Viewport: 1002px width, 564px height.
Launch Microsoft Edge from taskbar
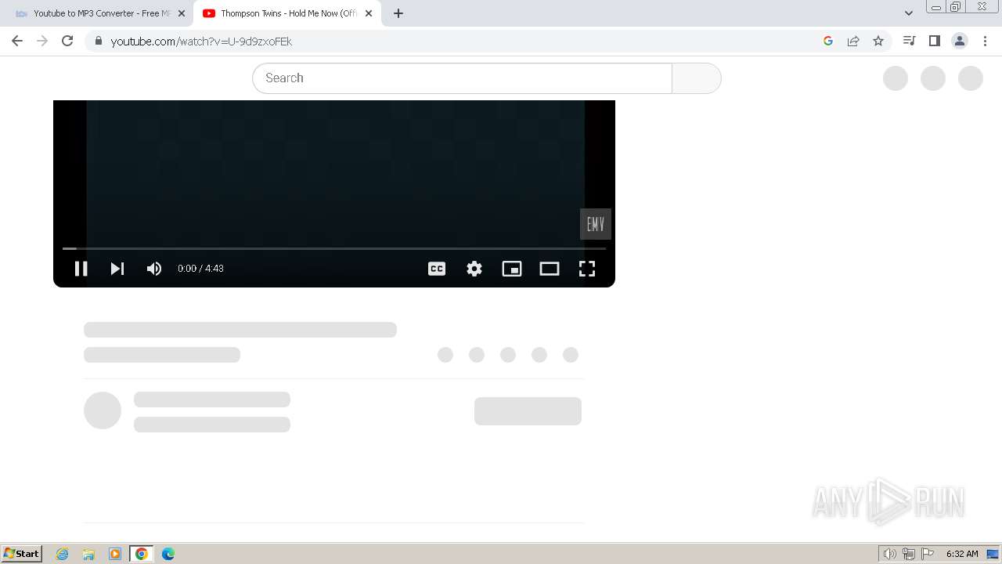[x=168, y=554]
